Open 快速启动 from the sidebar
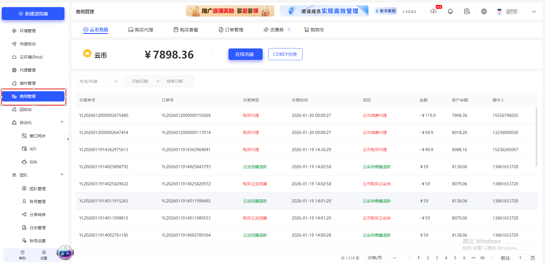545x264 pixels. click(27, 44)
